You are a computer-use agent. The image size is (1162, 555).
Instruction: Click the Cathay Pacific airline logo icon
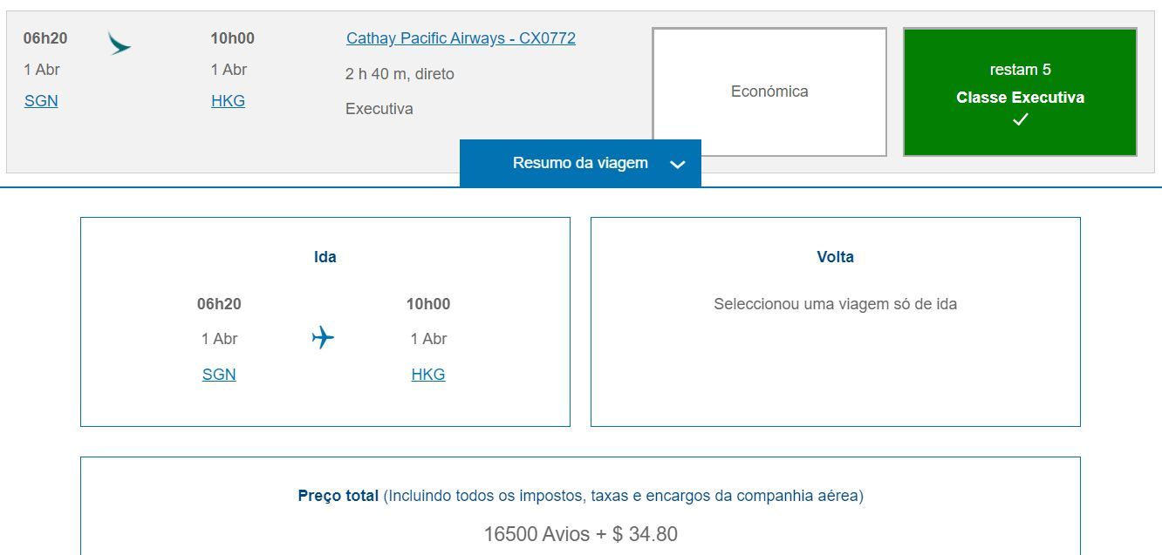click(x=120, y=44)
